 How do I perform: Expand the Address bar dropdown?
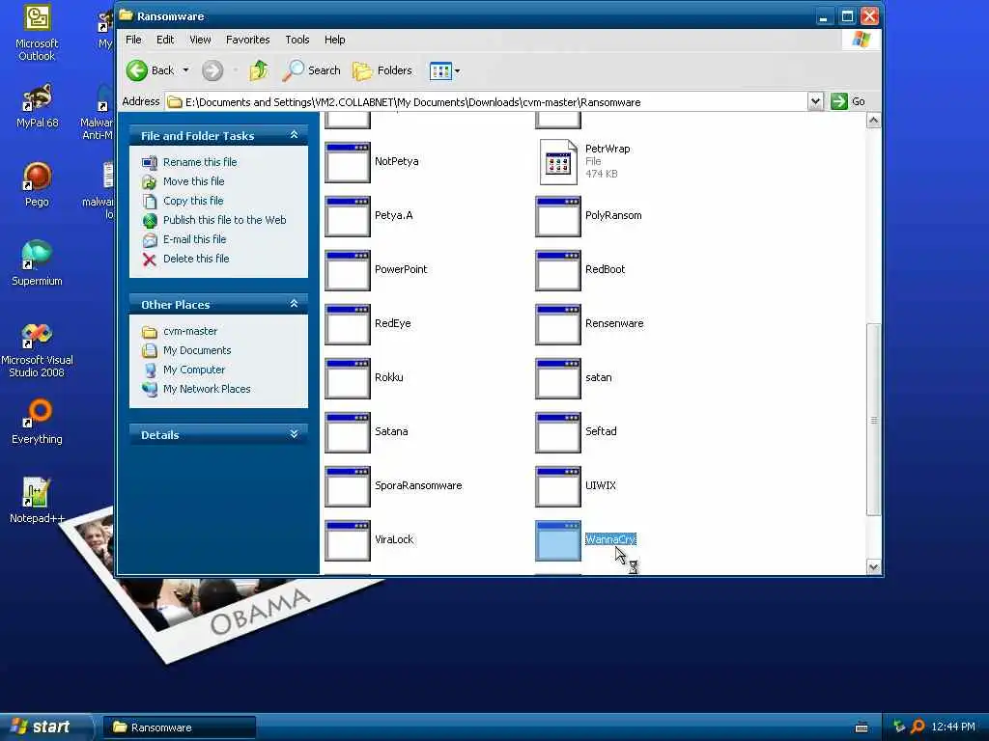click(815, 101)
